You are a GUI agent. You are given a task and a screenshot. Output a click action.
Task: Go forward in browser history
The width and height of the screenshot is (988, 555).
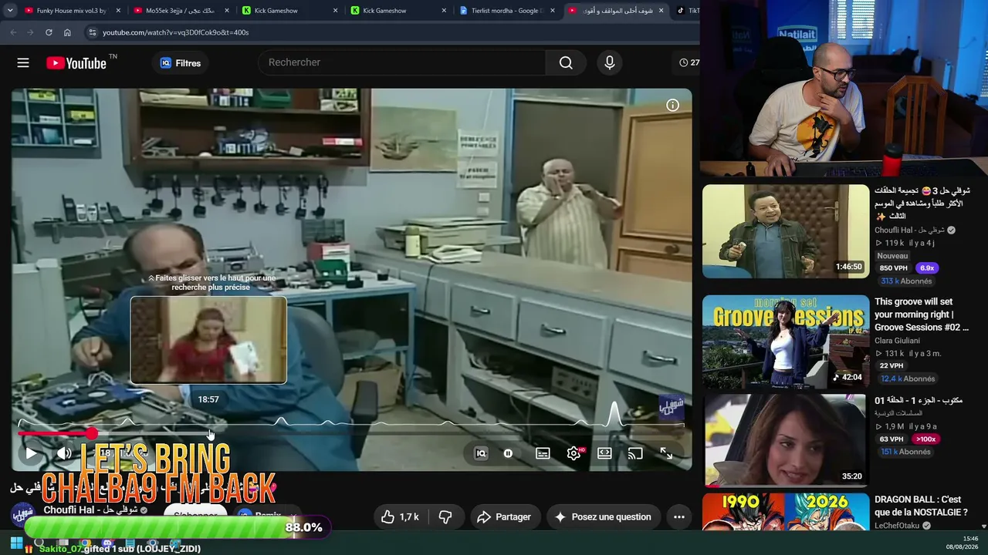(x=30, y=32)
